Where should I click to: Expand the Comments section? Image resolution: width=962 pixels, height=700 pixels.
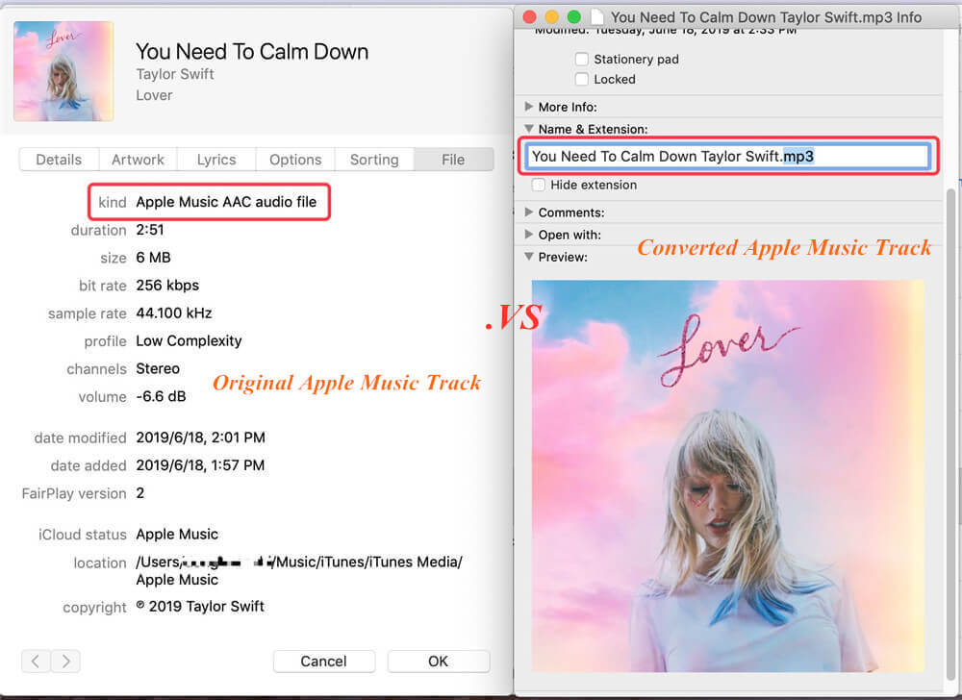point(529,212)
